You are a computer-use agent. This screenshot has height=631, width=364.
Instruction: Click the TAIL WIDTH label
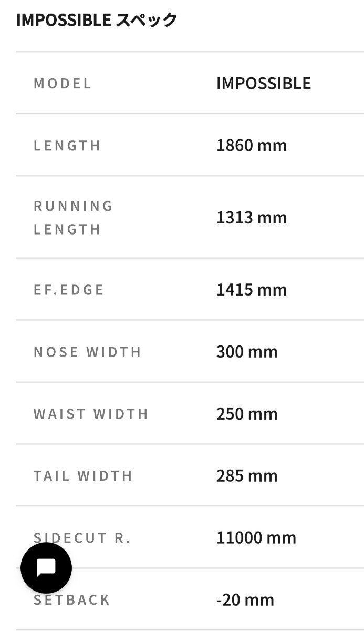click(83, 476)
